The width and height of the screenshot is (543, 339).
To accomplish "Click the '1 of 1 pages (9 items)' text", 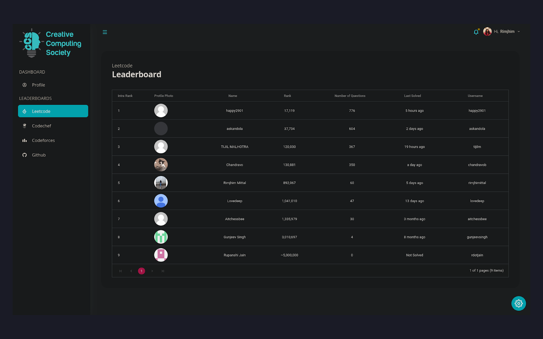I will (x=486, y=271).
